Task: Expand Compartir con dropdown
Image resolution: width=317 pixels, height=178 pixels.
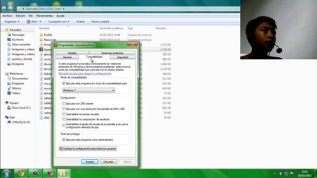Action: tap(58, 21)
